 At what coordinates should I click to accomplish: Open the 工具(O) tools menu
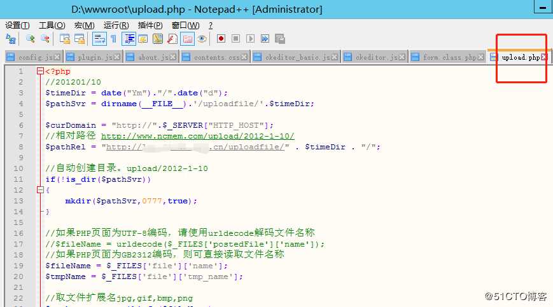(x=52, y=25)
